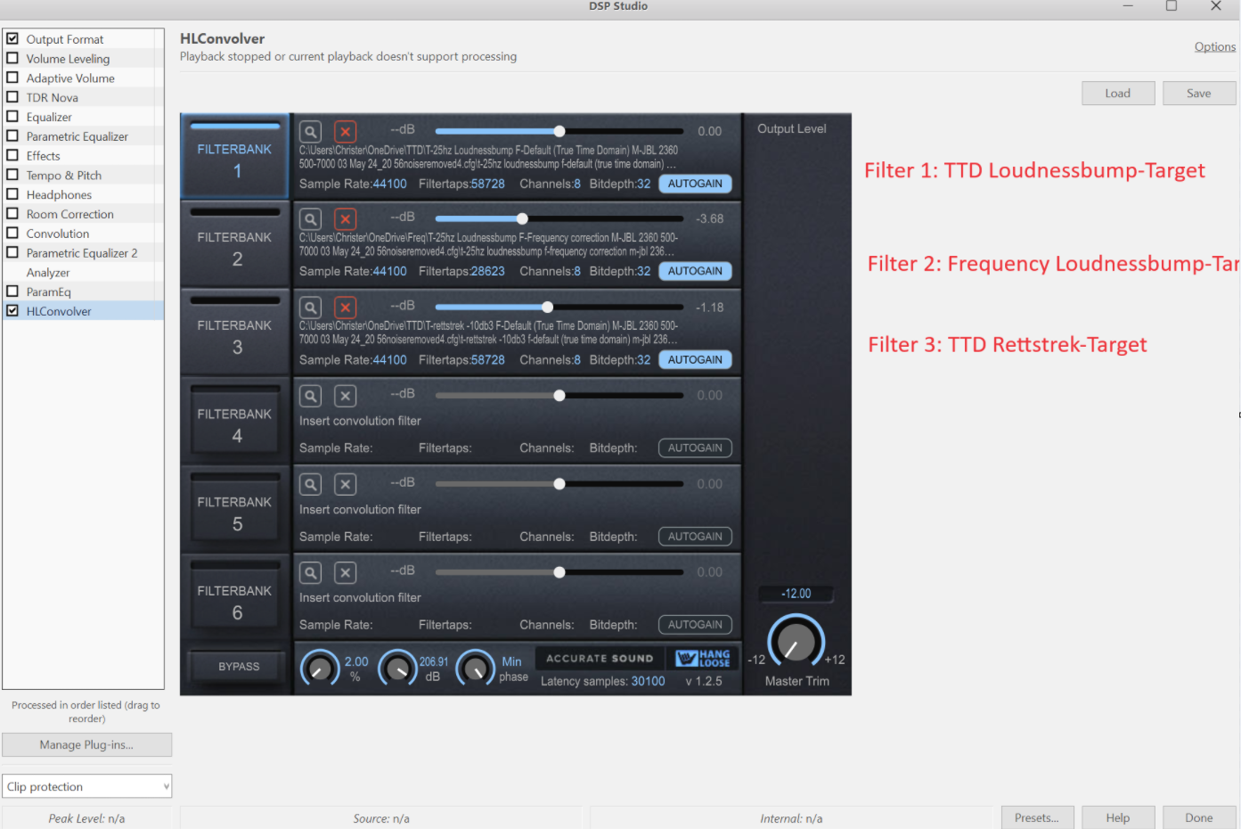Click the X icon in Filterbank 6
Screen dimensions: 1241x829
[x=345, y=572]
